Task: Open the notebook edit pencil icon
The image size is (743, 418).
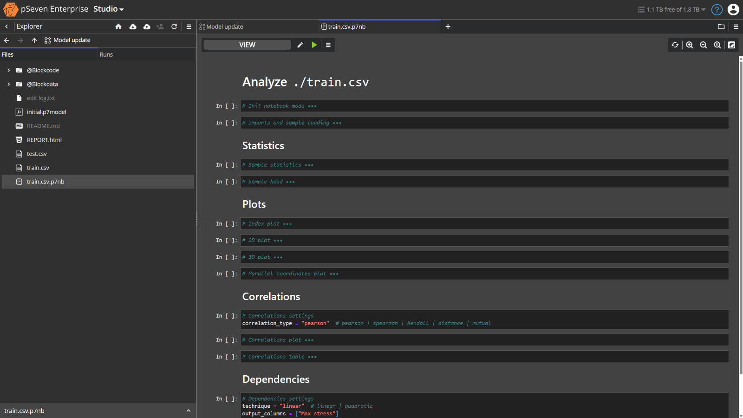Action: pyautogui.click(x=300, y=45)
